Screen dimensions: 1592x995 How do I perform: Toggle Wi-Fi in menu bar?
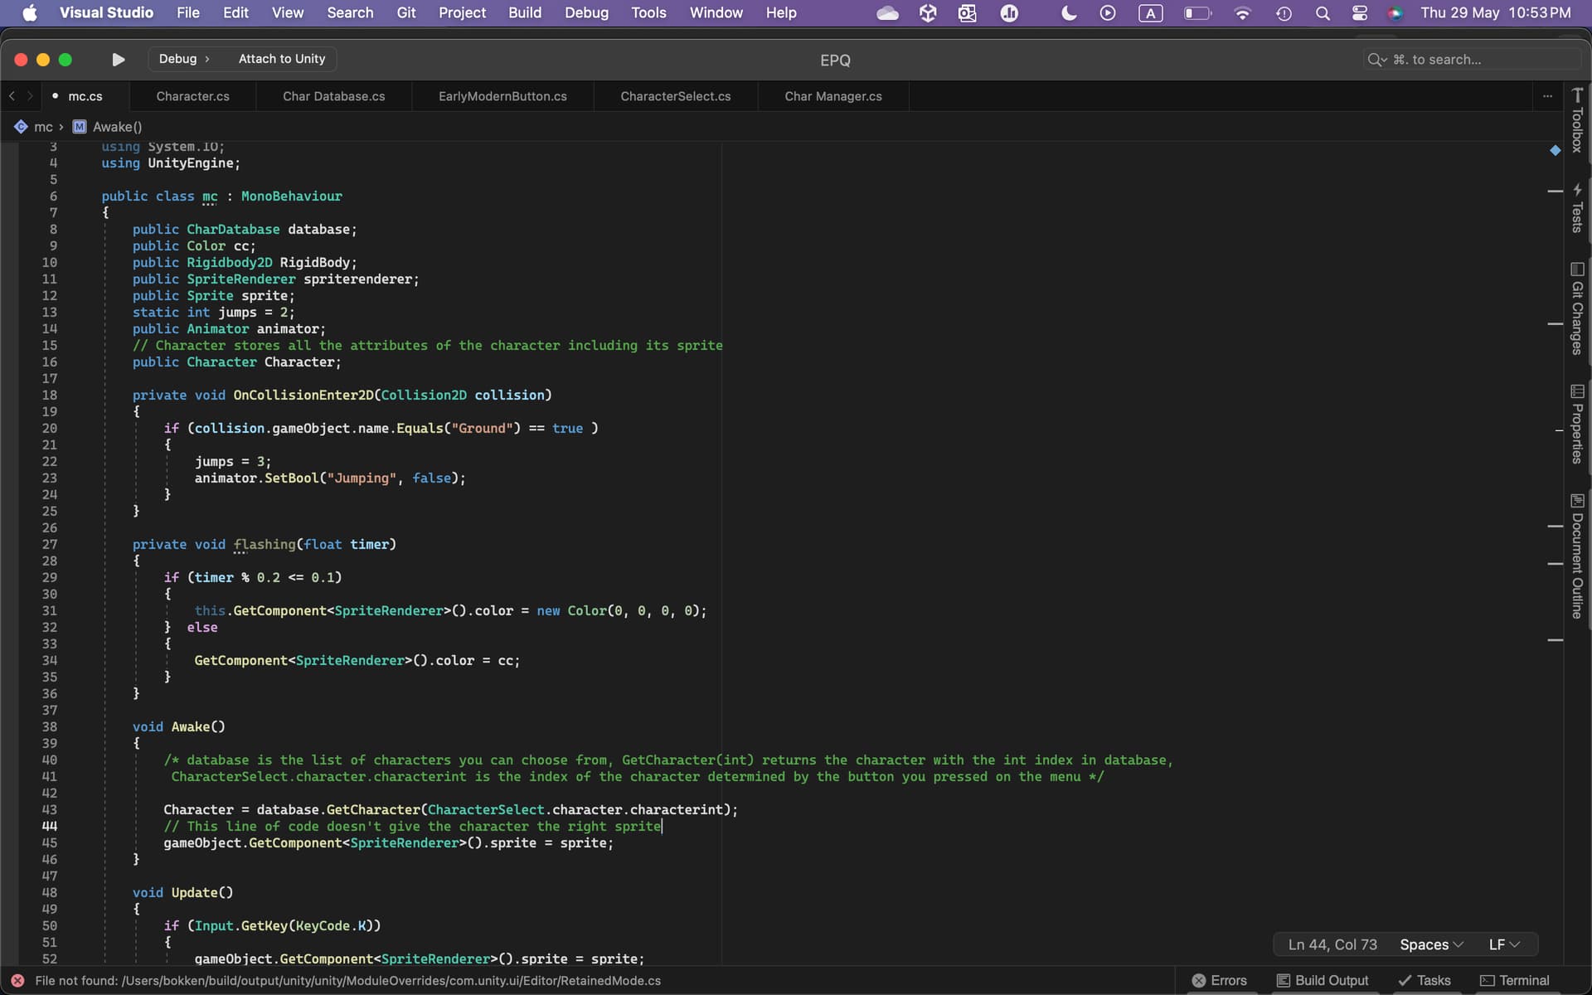1242,13
